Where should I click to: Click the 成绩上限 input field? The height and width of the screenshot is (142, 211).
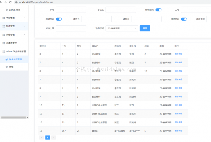(x=71, y=29)
